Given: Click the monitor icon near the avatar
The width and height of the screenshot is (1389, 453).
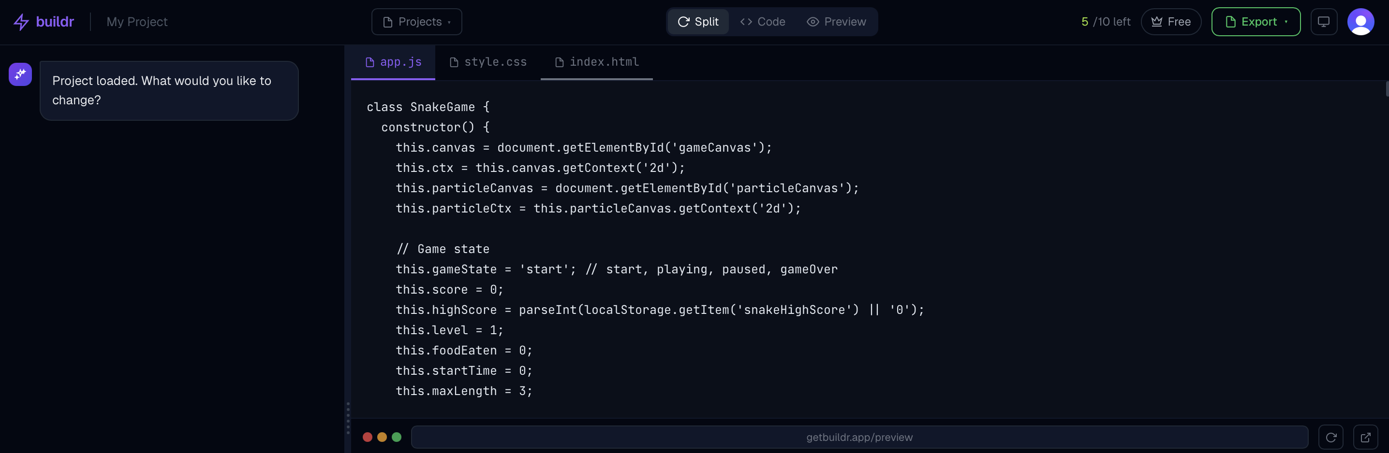Looking at the screenshot, I should tap(1324, 22).
